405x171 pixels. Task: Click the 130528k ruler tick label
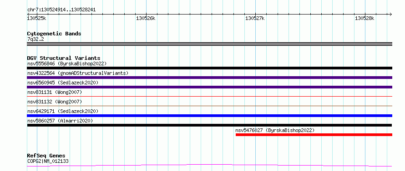364,18
